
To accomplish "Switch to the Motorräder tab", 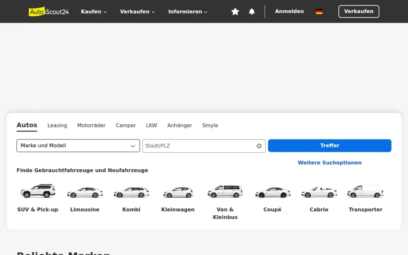I will point(91,126).
